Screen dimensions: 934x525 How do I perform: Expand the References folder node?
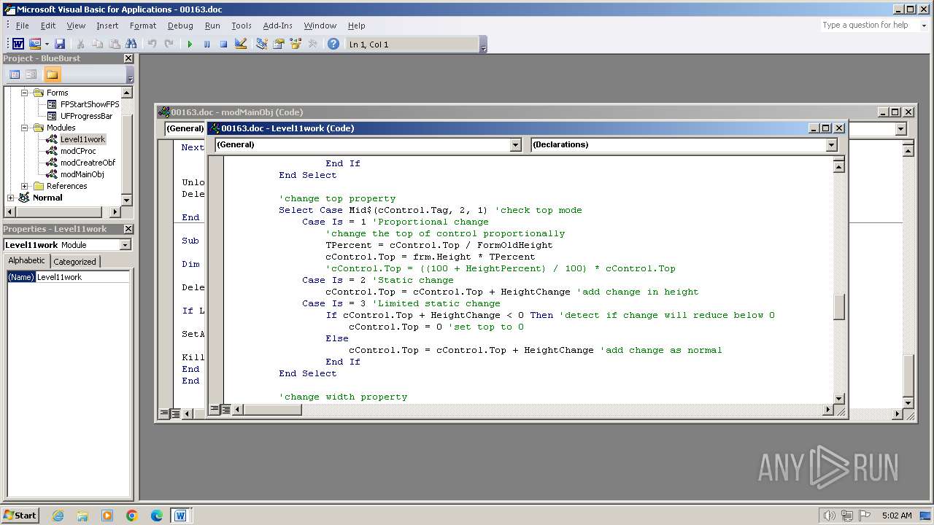click(24, 186)
